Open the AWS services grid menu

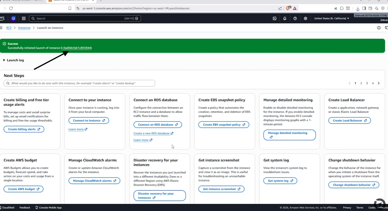point(24,18)
